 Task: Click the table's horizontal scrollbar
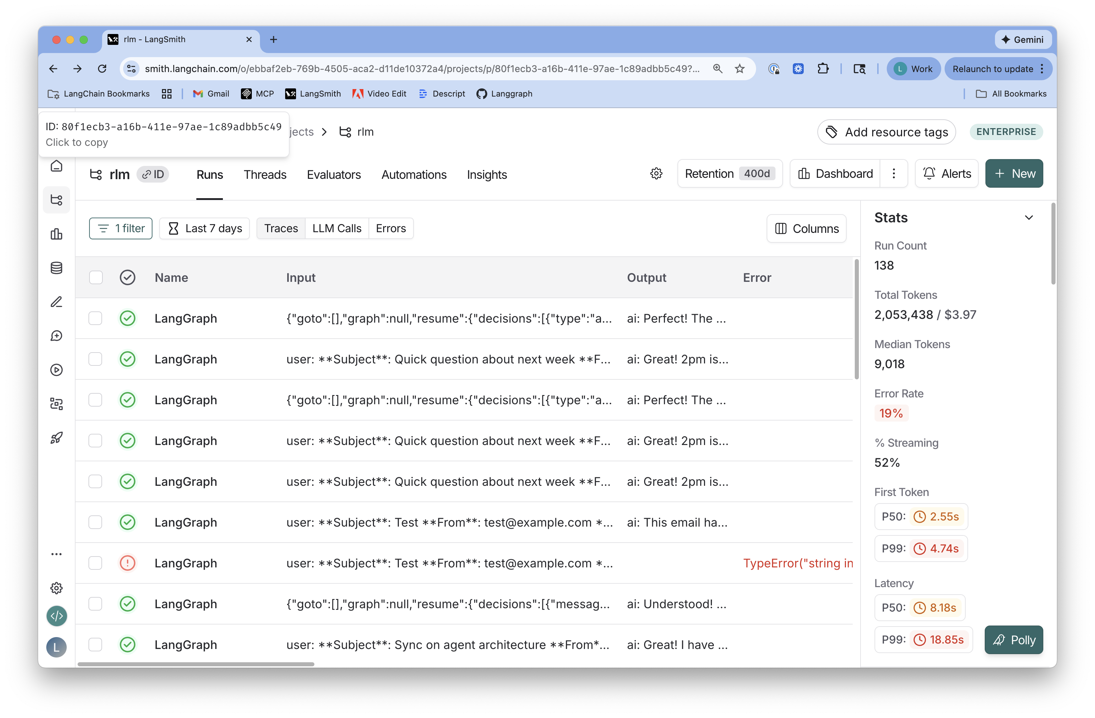click(x=196, y=664)
